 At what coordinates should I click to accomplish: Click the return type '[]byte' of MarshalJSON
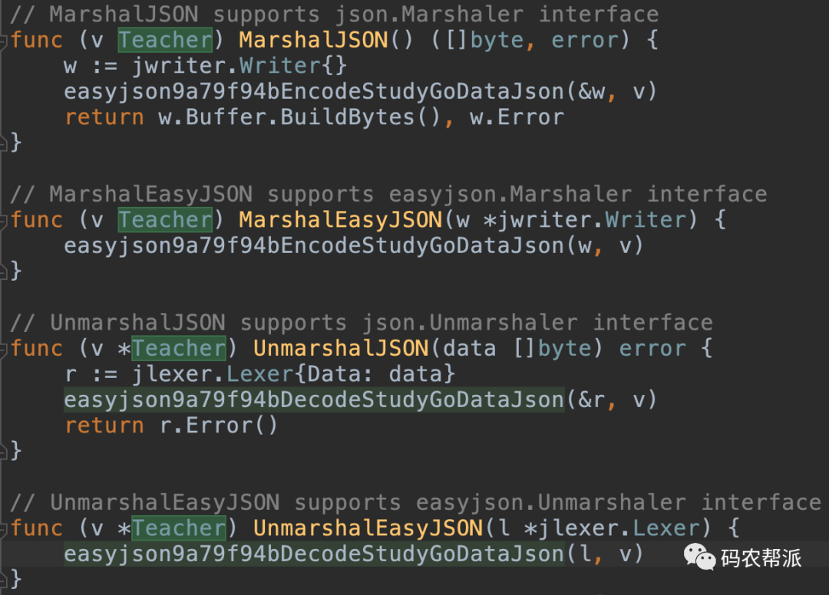point(485,40)
